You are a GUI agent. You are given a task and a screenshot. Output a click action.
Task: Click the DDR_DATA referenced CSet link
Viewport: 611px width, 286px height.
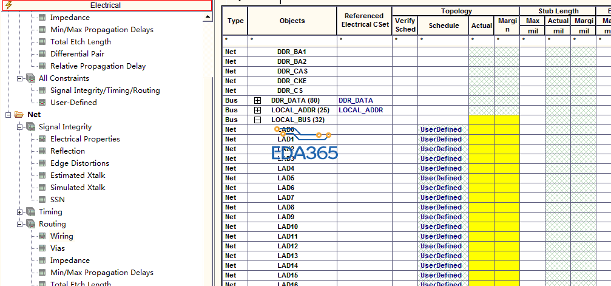pos(356,100)
